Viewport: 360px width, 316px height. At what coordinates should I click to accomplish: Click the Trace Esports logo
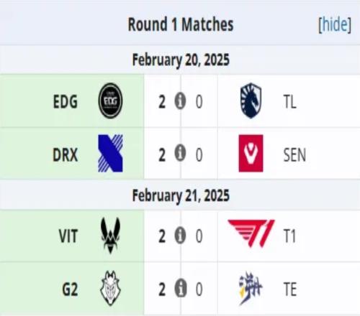251,289
